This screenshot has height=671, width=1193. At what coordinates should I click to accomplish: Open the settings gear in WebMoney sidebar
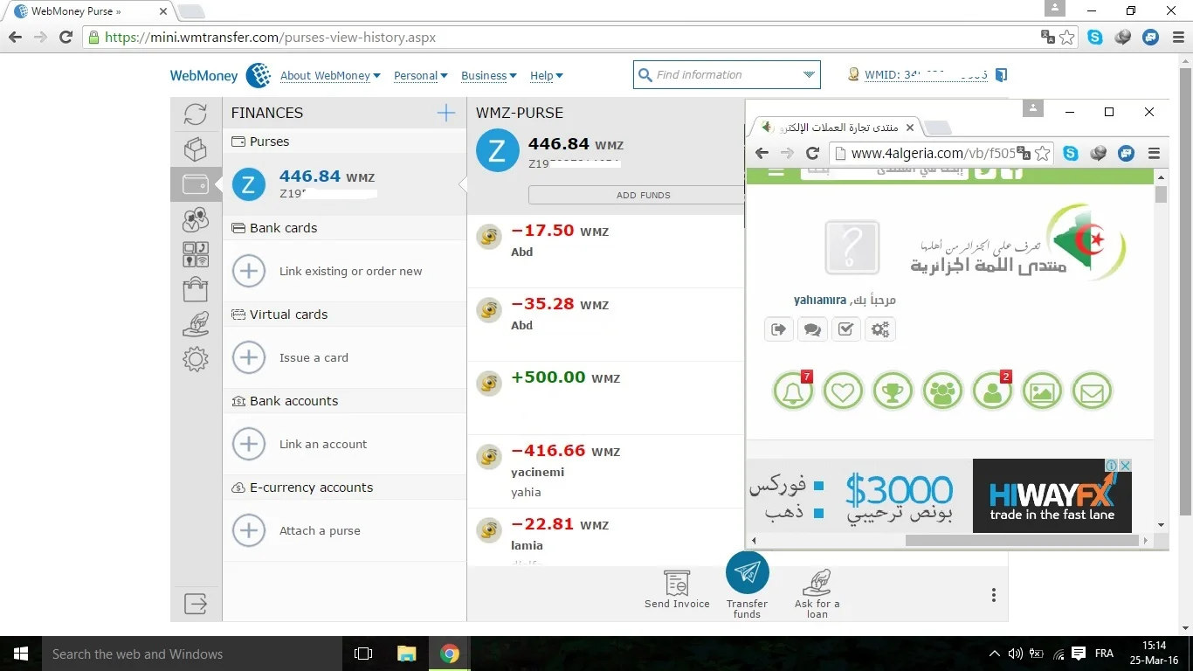click(196, 359)
